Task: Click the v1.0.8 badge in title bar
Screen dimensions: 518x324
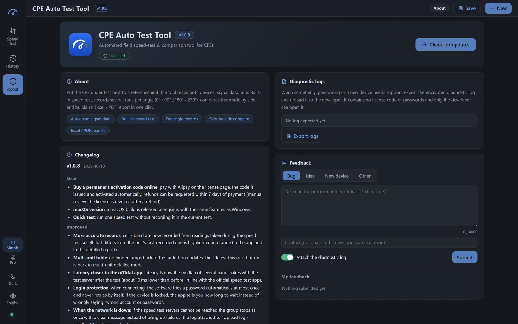Action: 102,8
